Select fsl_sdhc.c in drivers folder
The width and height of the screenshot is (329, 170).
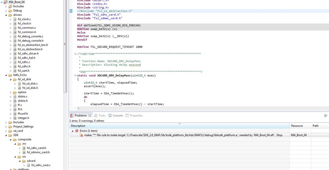coord(24,62)
